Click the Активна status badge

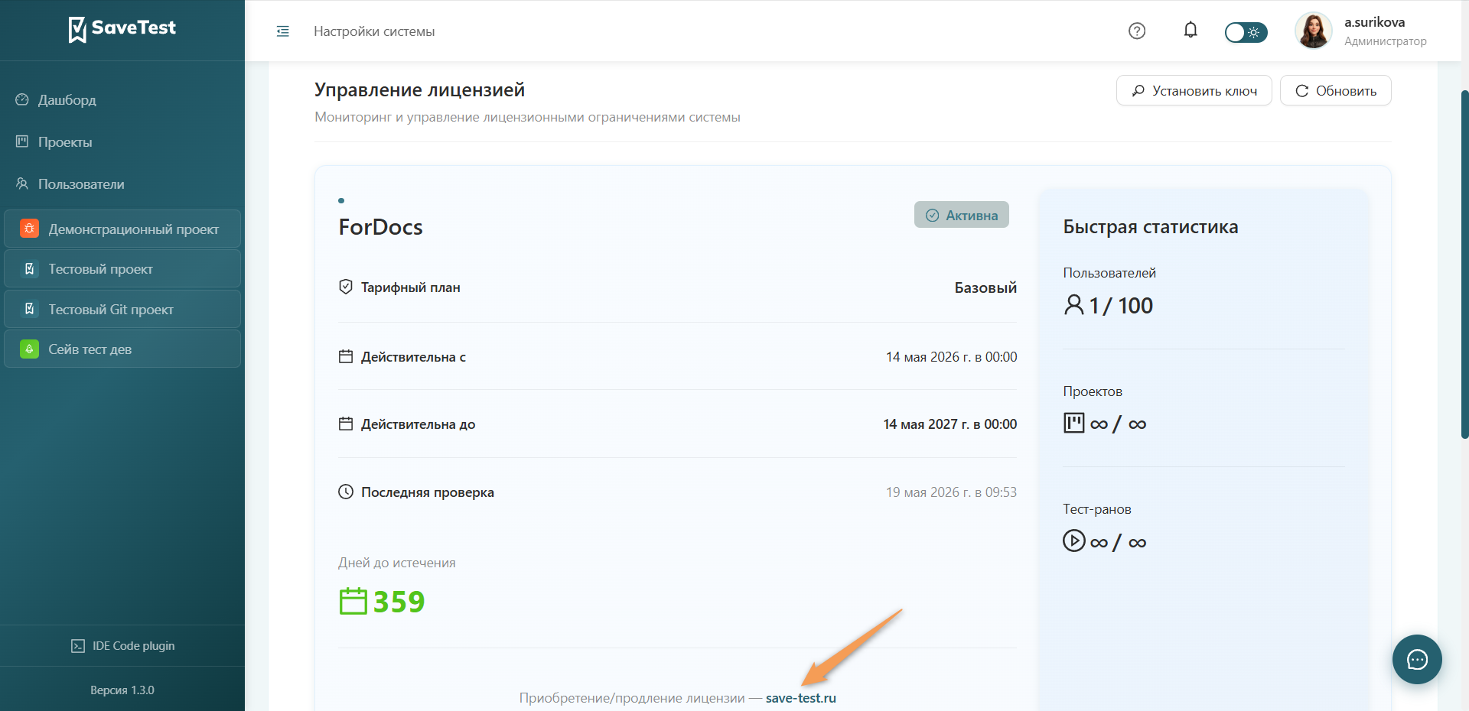click(962, 215)
